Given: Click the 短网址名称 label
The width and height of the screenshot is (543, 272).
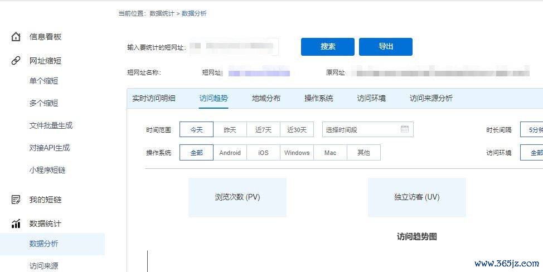Looking at the screenshot, I should coord(144,73).
